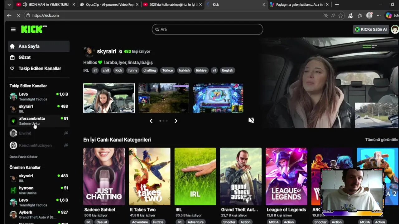Image resolution: width=399 pixels, height=224 pixels.
Task: Open the Just Chatting category card
Action: tap(104, 176)
